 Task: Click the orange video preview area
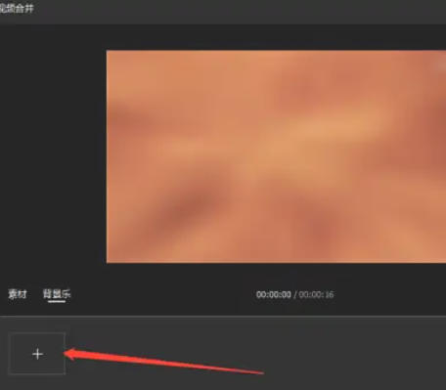click(276, 156)
